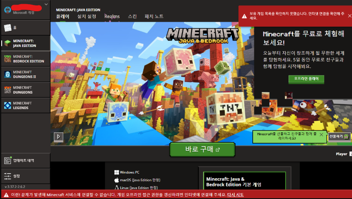
Task: Click the bottom error bar warning icon
Action: (x=6, y=195)
